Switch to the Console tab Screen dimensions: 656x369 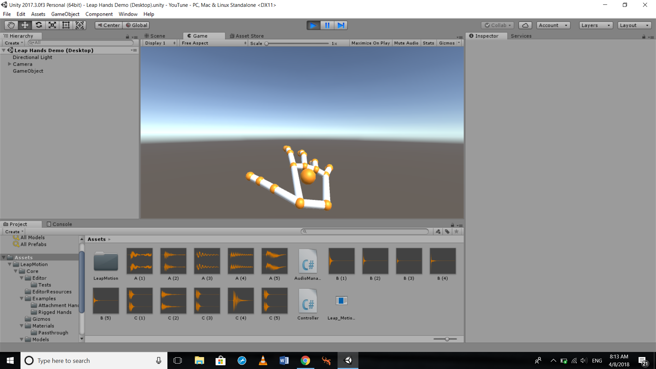[59, 224]
